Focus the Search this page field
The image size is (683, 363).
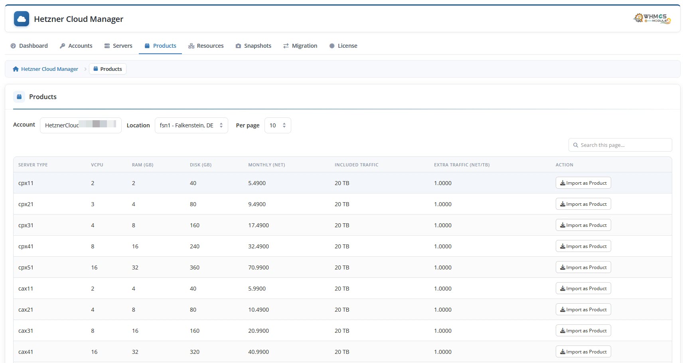point(620,145)
